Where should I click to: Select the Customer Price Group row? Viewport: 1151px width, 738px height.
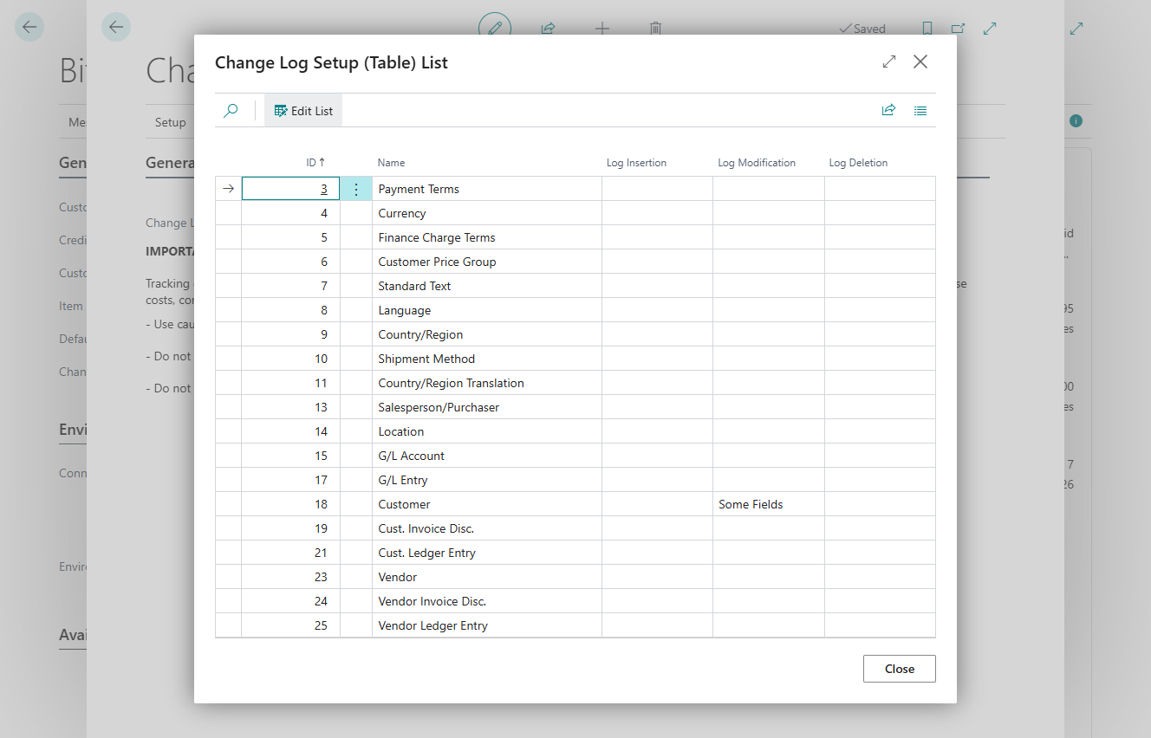coord(575,262)
